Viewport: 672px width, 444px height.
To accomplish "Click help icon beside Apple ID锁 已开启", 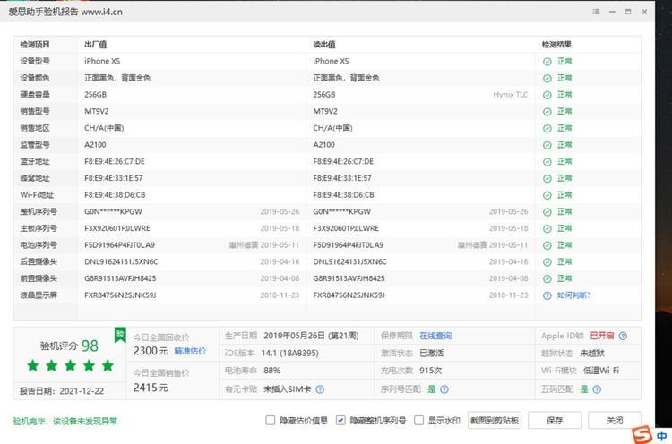I will click(x=623, y=336).
